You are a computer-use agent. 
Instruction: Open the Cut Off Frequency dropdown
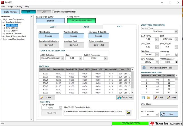pyautogui.click(x=106, y=58)
